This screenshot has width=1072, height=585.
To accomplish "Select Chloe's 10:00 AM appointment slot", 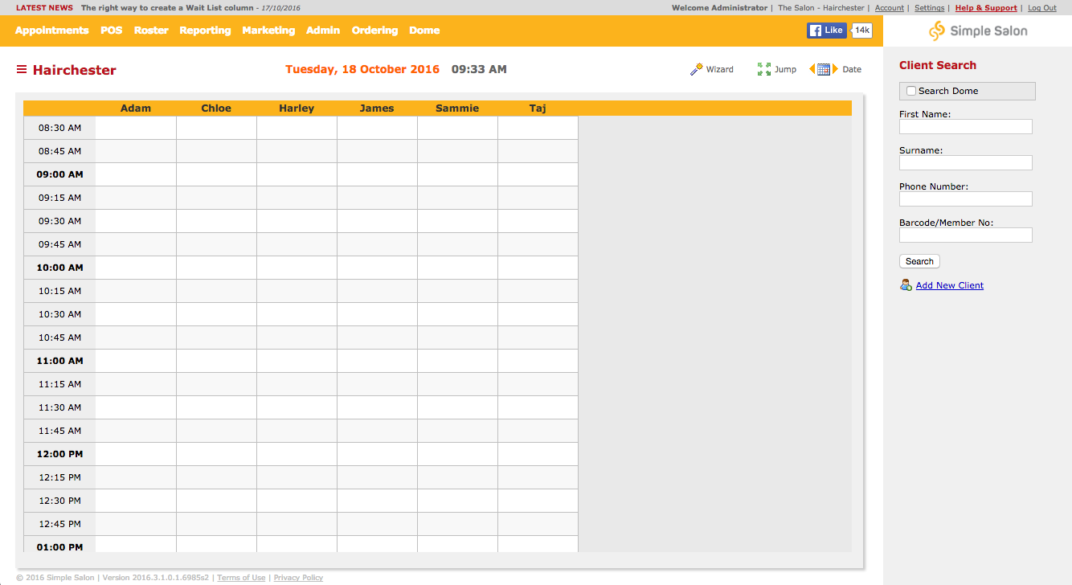I will [x=216, y=268].
